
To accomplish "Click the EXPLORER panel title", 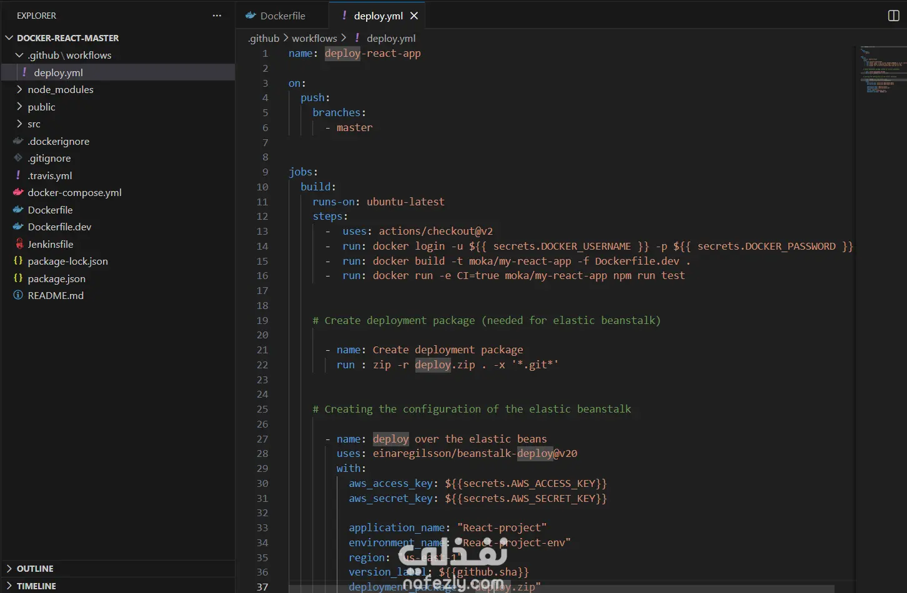I will 36,16.
